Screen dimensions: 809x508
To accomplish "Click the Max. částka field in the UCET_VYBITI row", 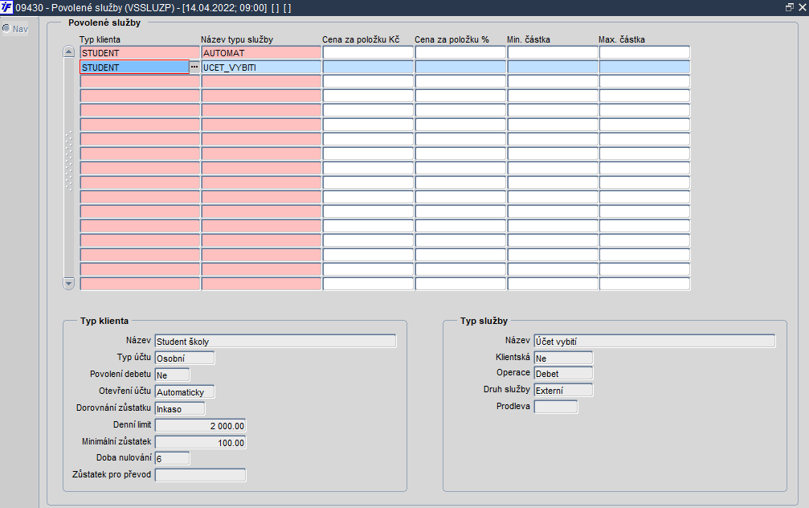I will pos(644,67).
